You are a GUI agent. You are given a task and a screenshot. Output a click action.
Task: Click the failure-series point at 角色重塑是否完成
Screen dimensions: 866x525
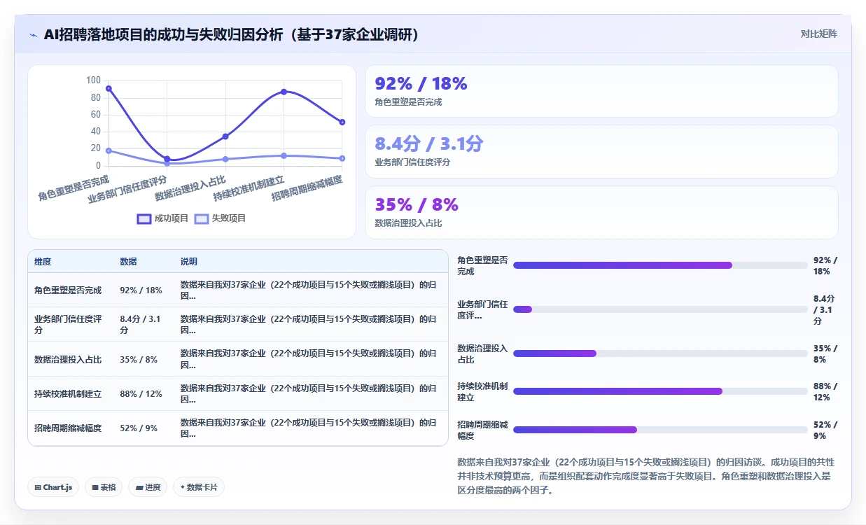109,150
